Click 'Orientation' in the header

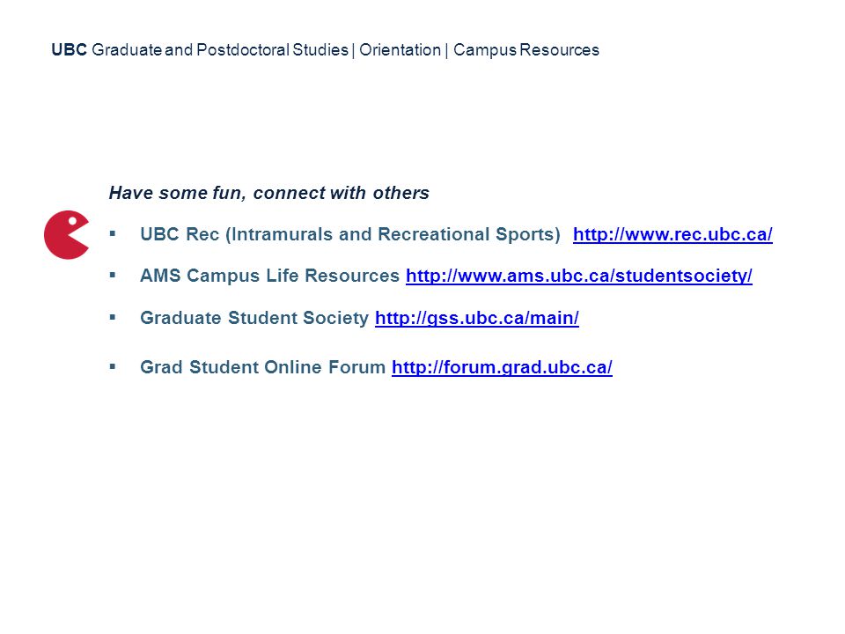click(x=400, y=49)
